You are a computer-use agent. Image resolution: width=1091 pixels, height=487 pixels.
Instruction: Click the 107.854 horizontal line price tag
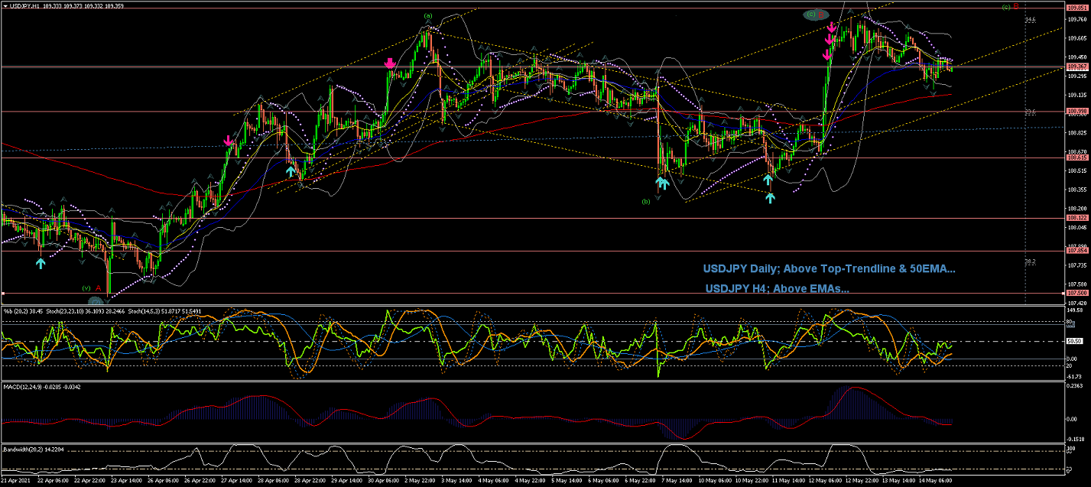[1078, 250]
